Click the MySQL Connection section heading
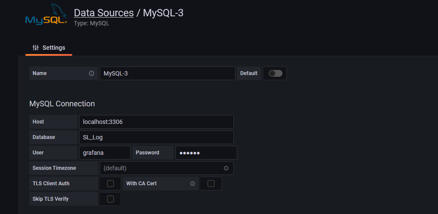This screenshot has width=438, height=214. tap(62, 104)
